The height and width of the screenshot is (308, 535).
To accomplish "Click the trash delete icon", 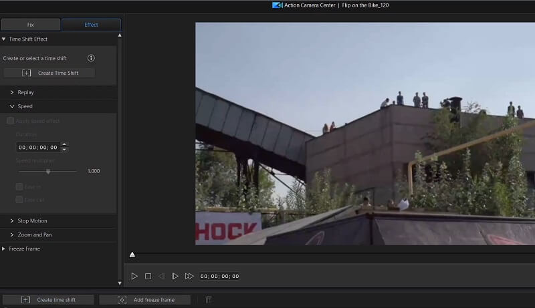I will [x=209, y=300].
